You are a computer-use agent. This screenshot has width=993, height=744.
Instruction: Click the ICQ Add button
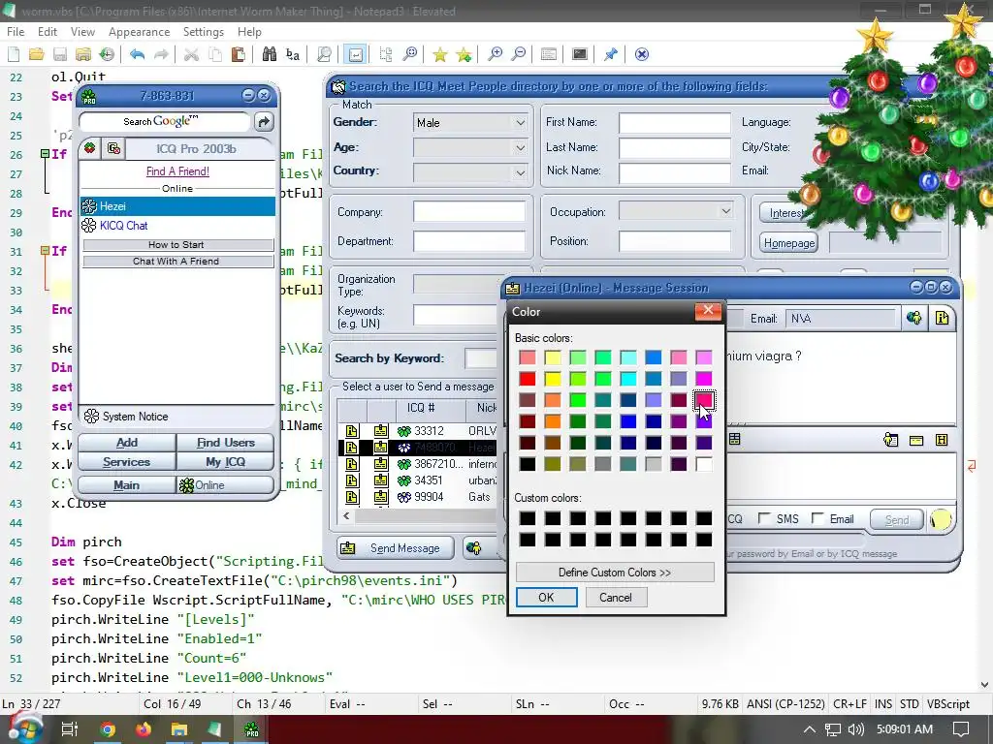point(127,442)
